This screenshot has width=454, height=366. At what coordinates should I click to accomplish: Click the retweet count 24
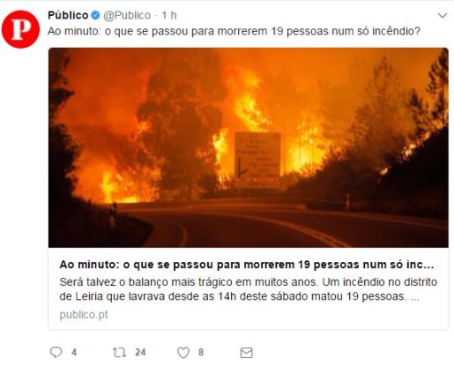pos(140,352)
